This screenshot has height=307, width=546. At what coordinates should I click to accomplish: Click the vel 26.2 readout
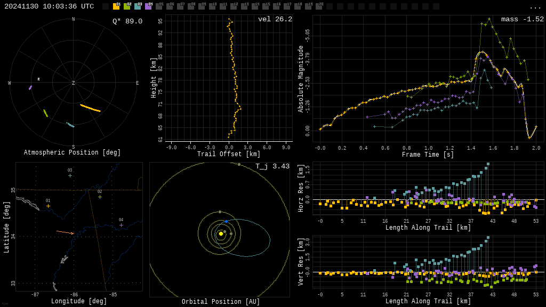275,19
